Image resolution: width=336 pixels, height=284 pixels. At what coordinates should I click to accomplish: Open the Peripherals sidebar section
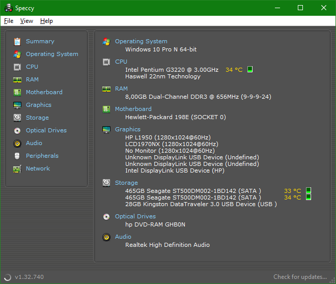42,156
